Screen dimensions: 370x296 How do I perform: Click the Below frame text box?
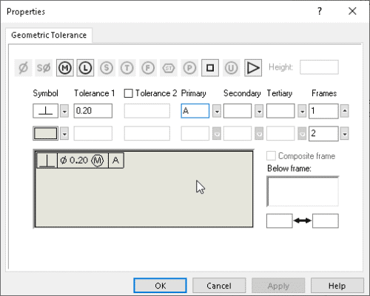(303, 192)
